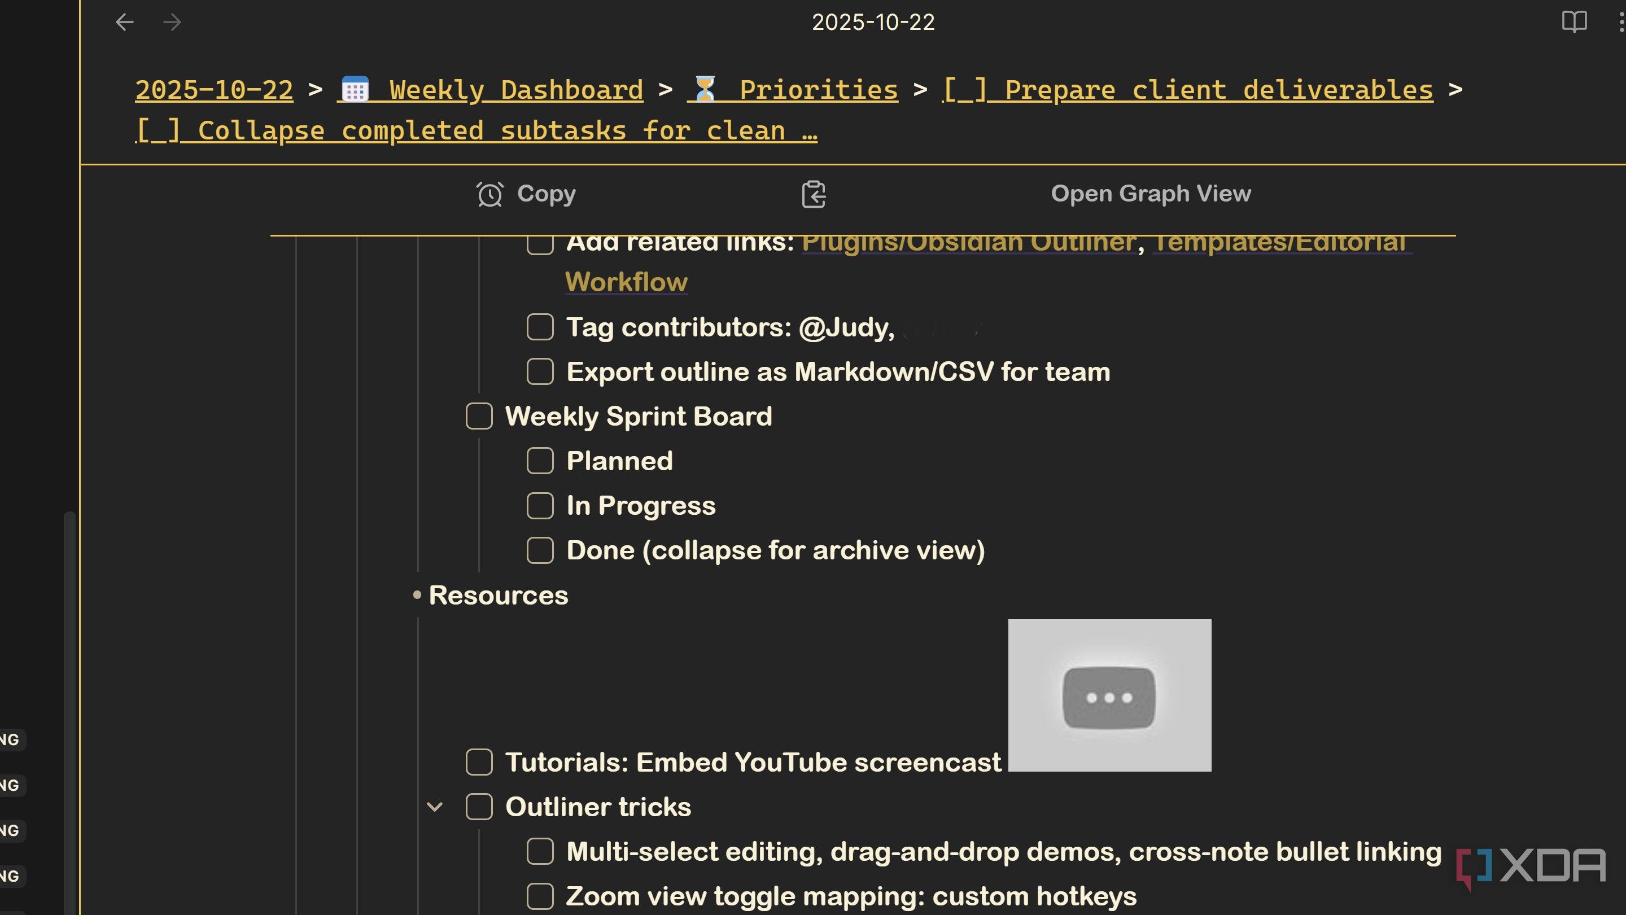The image size is (1626, 915).
Task: Collapse the Outliner tricks section
Action: coord(435,807)
